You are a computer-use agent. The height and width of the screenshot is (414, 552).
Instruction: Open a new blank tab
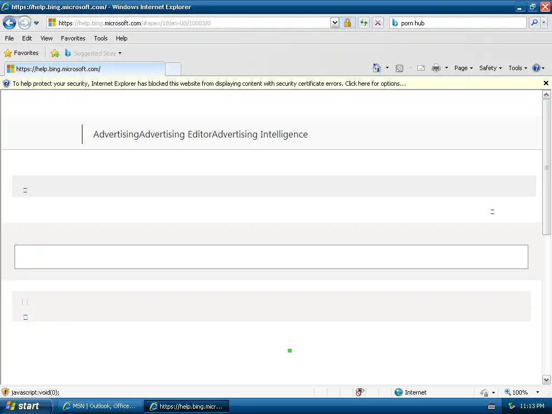tap(173, 69)
